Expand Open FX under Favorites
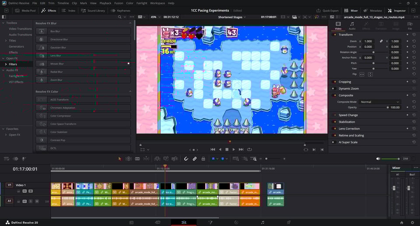The width and height of the screenshot is (420, 226). click(x=6, y=134)
